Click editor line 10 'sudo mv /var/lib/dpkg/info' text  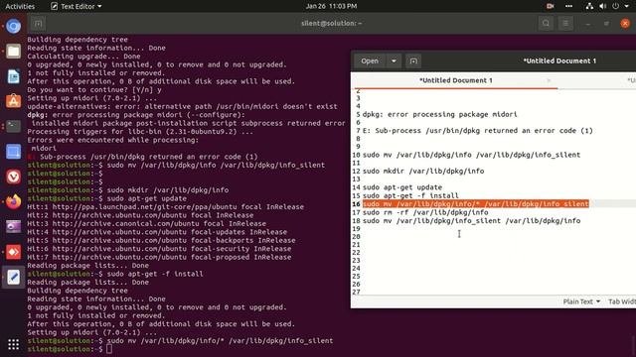pyautogui.click(x=471, y=155)
